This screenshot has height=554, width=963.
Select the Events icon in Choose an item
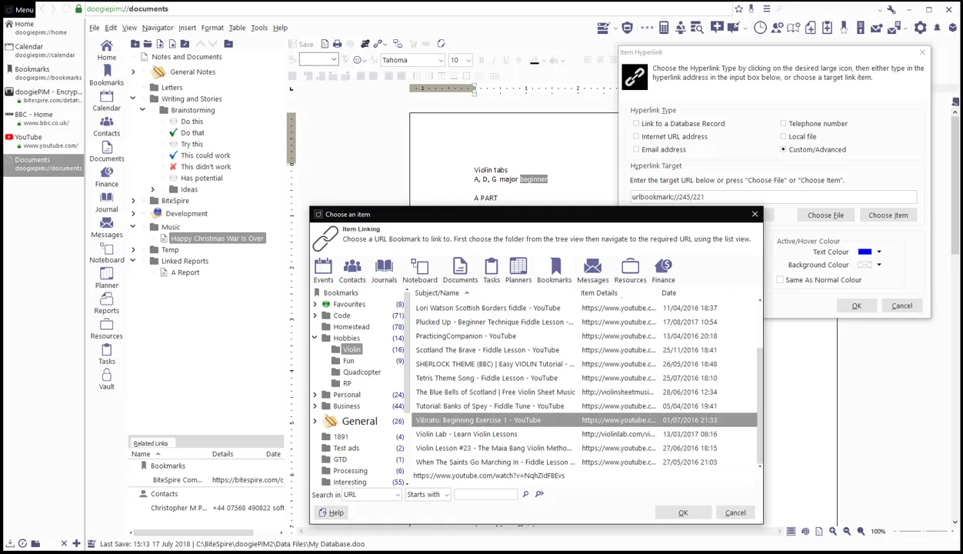pos(323,270)
